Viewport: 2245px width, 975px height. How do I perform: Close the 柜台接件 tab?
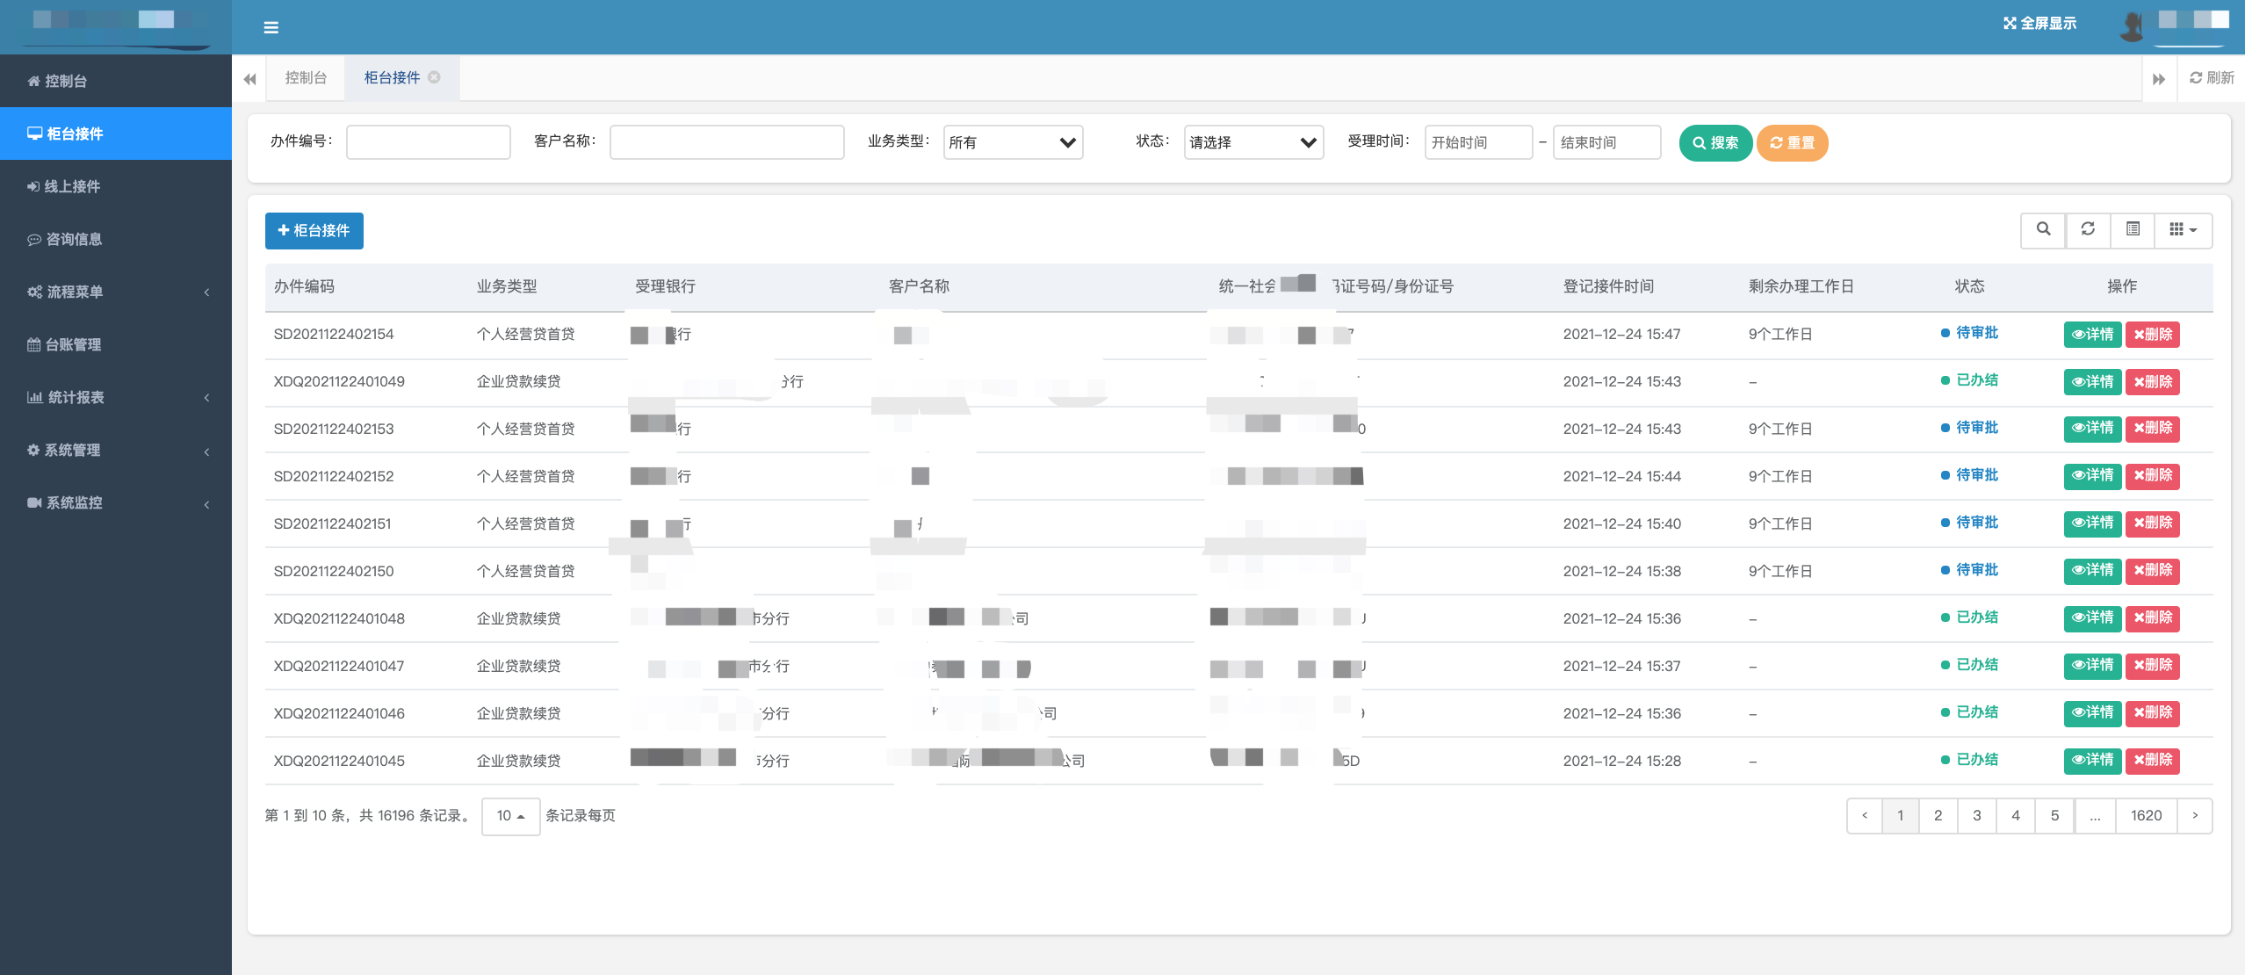point(434,77)
